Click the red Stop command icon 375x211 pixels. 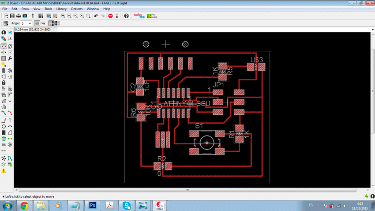pyautogui.click(x=110, y=16)
